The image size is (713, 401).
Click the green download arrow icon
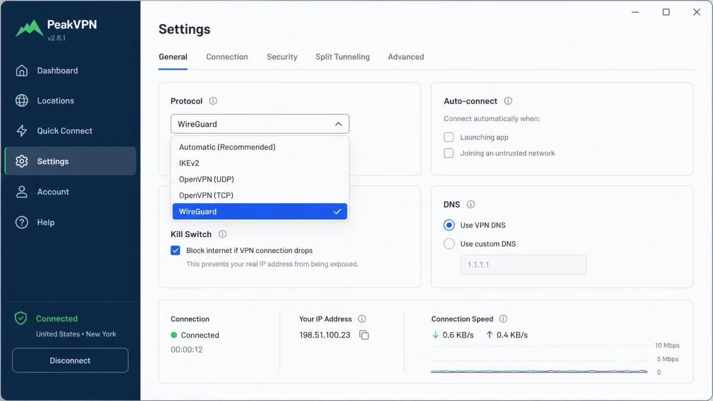point(436,335)
